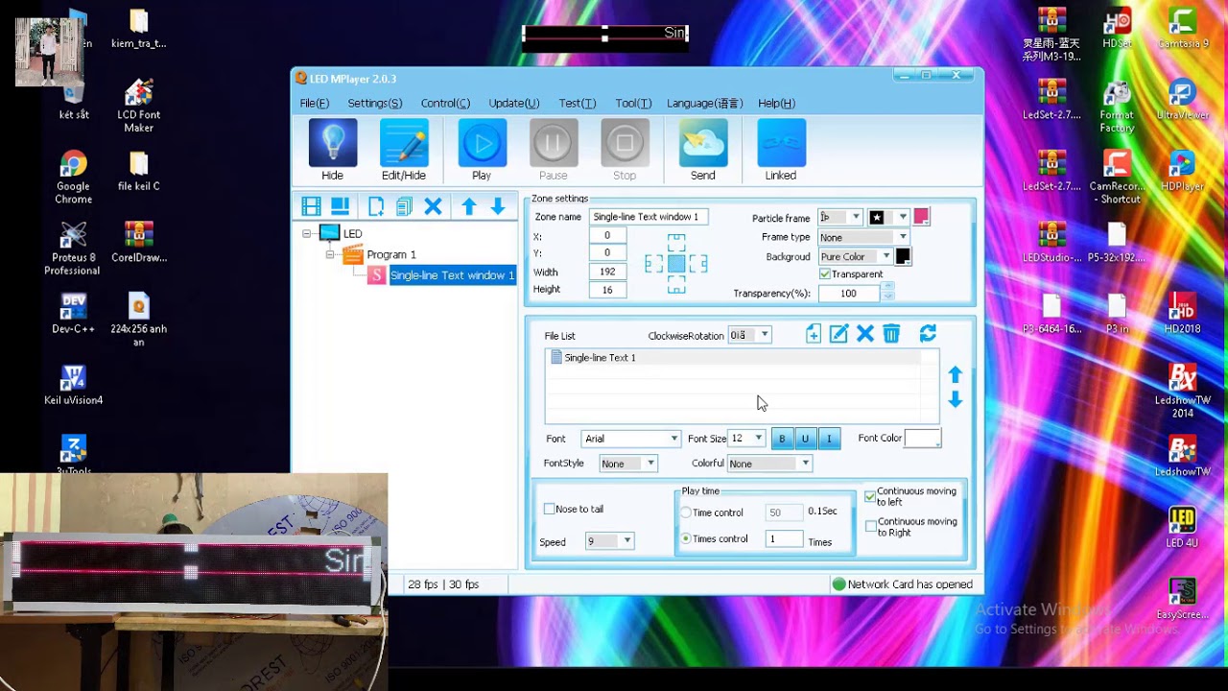Click the trash bin icon in File List
Image resolution: width=1228 pixels, height=691 pixels.
[x=891, y=333]
